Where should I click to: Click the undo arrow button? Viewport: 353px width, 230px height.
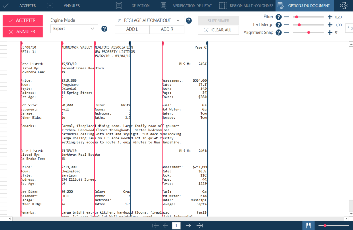[350, 28]
